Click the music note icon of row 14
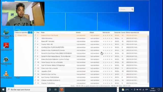Viewport: 163px width, 92px height. pos(35,74)
